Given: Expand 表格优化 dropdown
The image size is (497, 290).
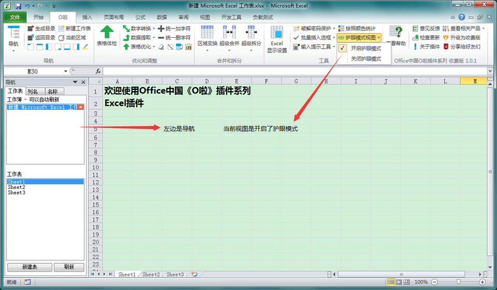Looking at the screenshot, I should click(154, 47).
